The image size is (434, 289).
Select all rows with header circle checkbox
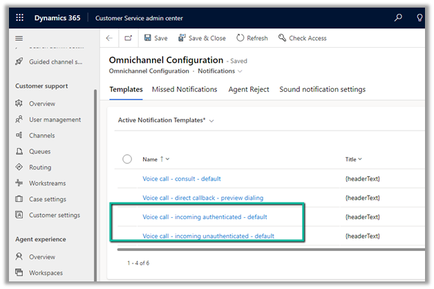pyautogui.click(x=127, y=159)
